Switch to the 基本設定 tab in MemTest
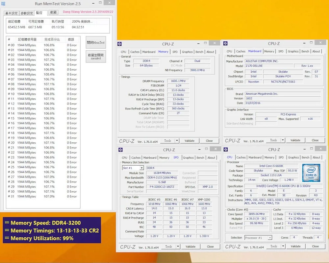This screenshot has width=329, height=263. tap(12, 13)
